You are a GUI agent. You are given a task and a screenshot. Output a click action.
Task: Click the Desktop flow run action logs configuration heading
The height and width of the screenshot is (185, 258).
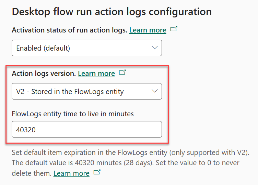112,12
